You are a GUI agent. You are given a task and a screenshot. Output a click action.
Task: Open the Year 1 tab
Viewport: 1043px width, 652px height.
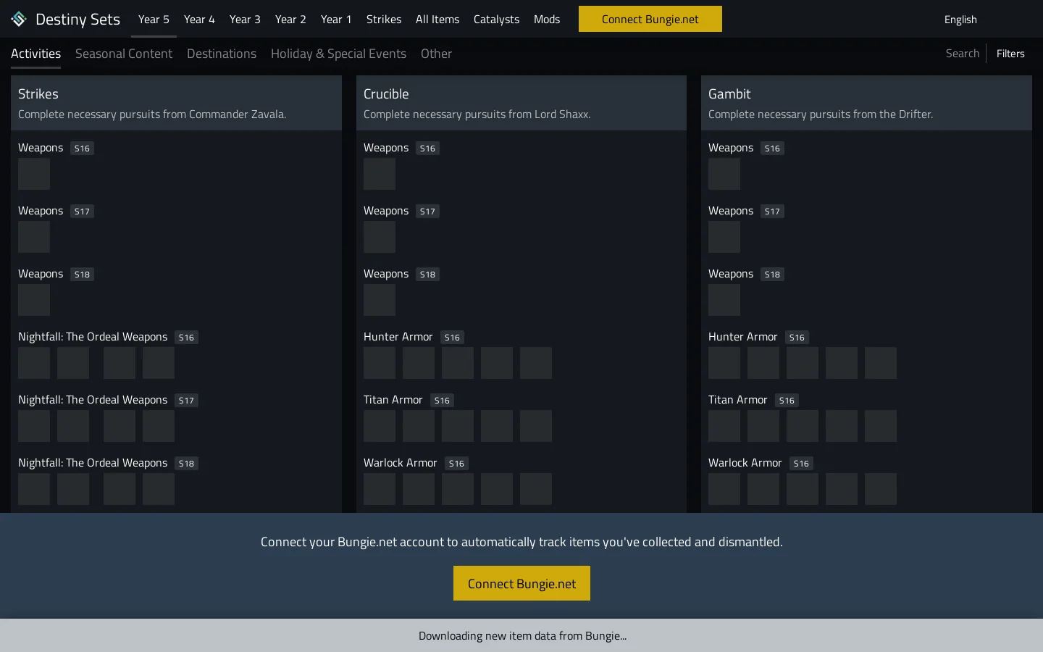336,19
